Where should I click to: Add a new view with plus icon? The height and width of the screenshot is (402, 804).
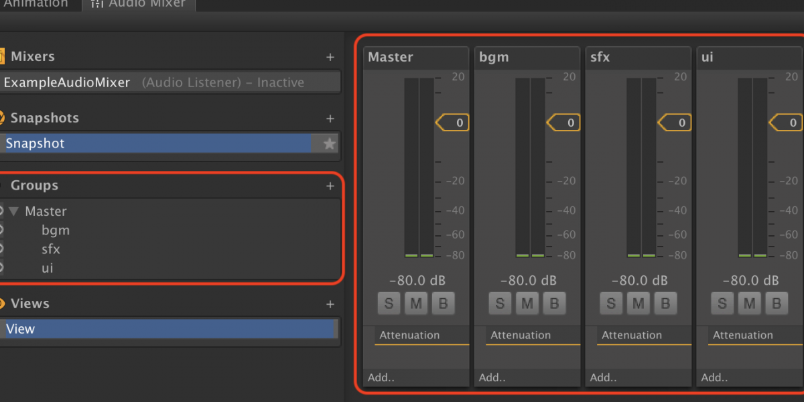click(x=330, y=304)
